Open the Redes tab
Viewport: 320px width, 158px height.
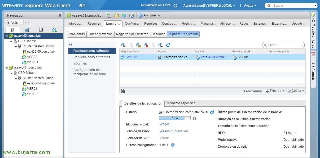point(244,24)
